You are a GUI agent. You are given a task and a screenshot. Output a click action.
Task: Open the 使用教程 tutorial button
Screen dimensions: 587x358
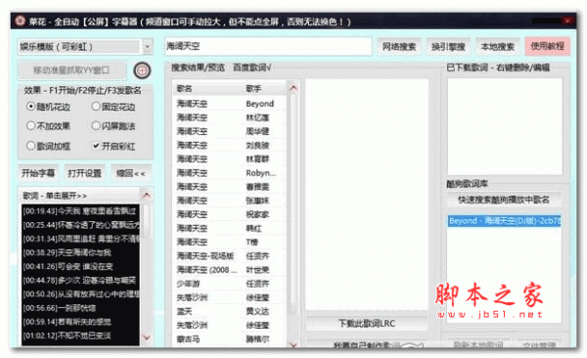(x=547, y=46)
